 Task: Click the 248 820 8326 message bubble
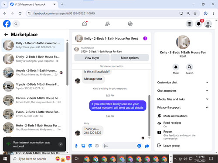tap(92, 131)
